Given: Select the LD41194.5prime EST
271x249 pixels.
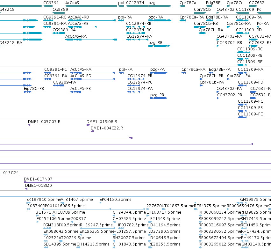Looking at the screenshot, I should (x=150, y=228).
